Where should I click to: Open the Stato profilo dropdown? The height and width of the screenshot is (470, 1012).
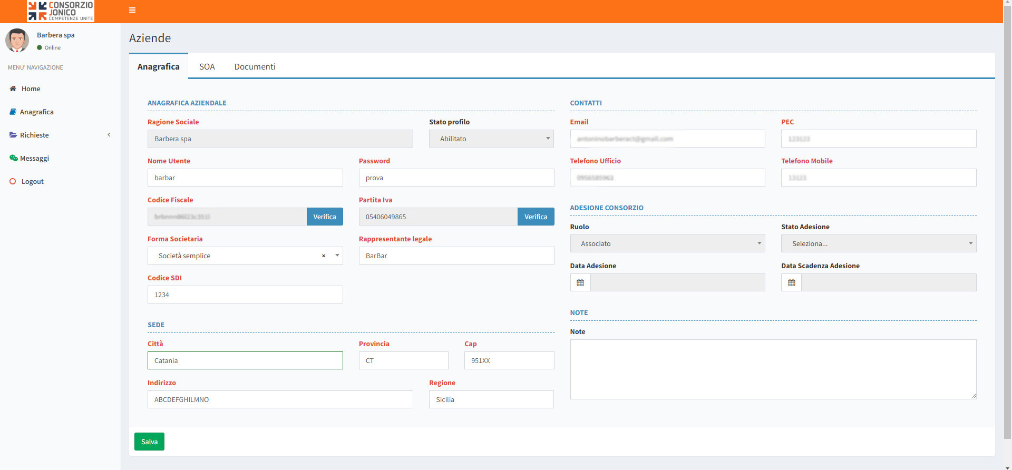(x=491, y=139)
